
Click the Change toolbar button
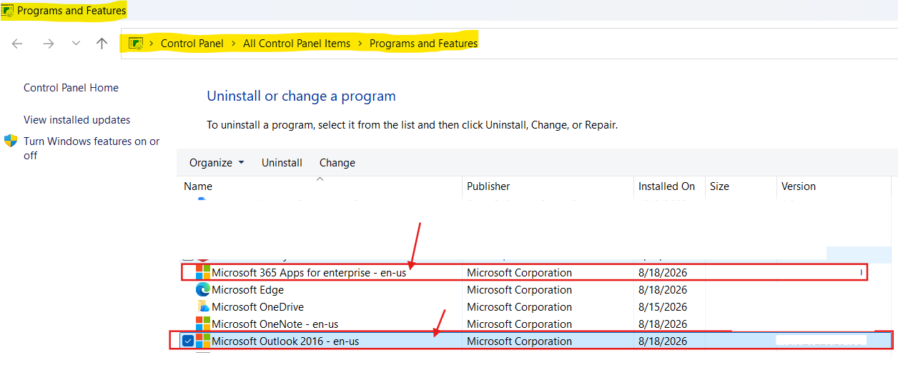(x=337, y=163)
